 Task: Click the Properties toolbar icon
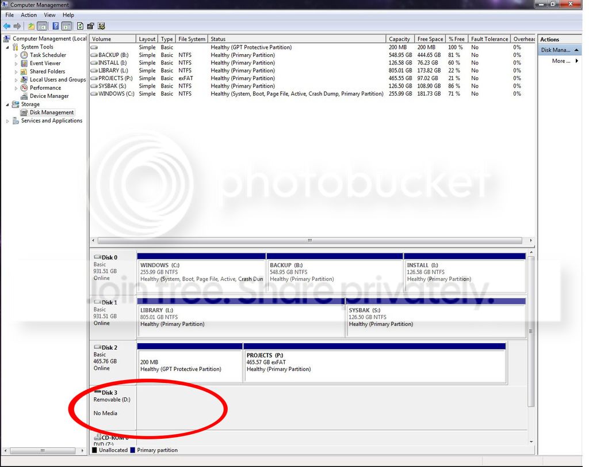[90, 26]
